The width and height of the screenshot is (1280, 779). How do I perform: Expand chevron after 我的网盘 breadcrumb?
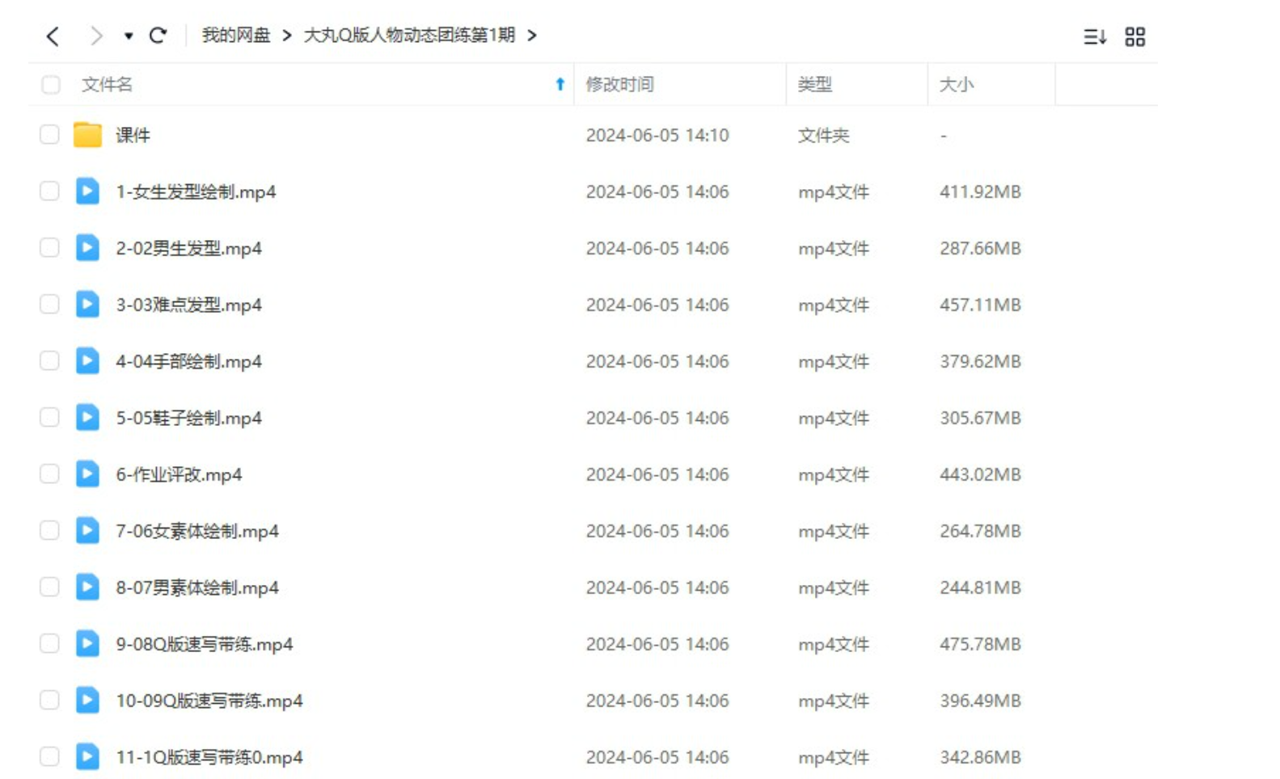click(287, 36)
